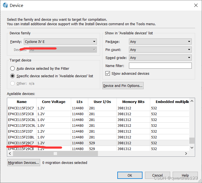Image resolution: width=202 pixels, height=183 pixels.
Task: Sort by the Name column header
Action: [x=22, y=102]
